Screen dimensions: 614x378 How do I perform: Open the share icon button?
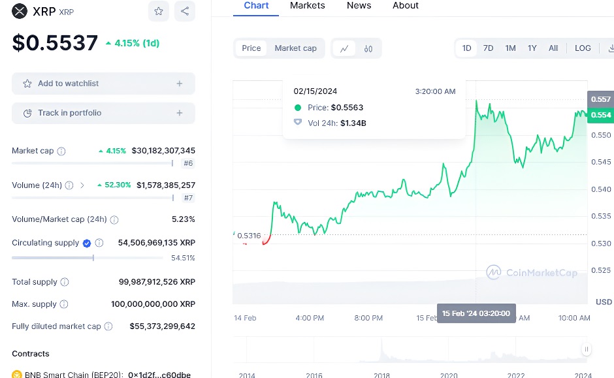185,11
